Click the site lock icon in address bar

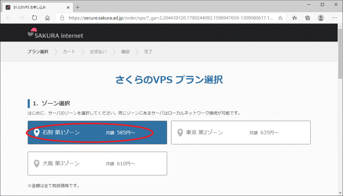click(x=62, y=18)
